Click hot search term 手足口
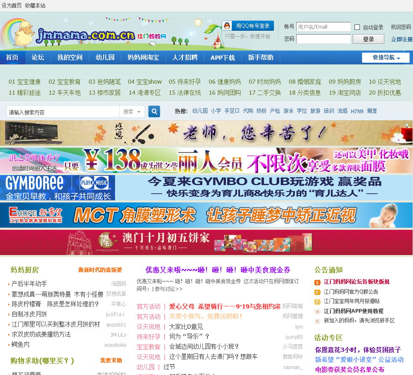The width and height of the screenshot is (413, 375). (x=232, y=111)
